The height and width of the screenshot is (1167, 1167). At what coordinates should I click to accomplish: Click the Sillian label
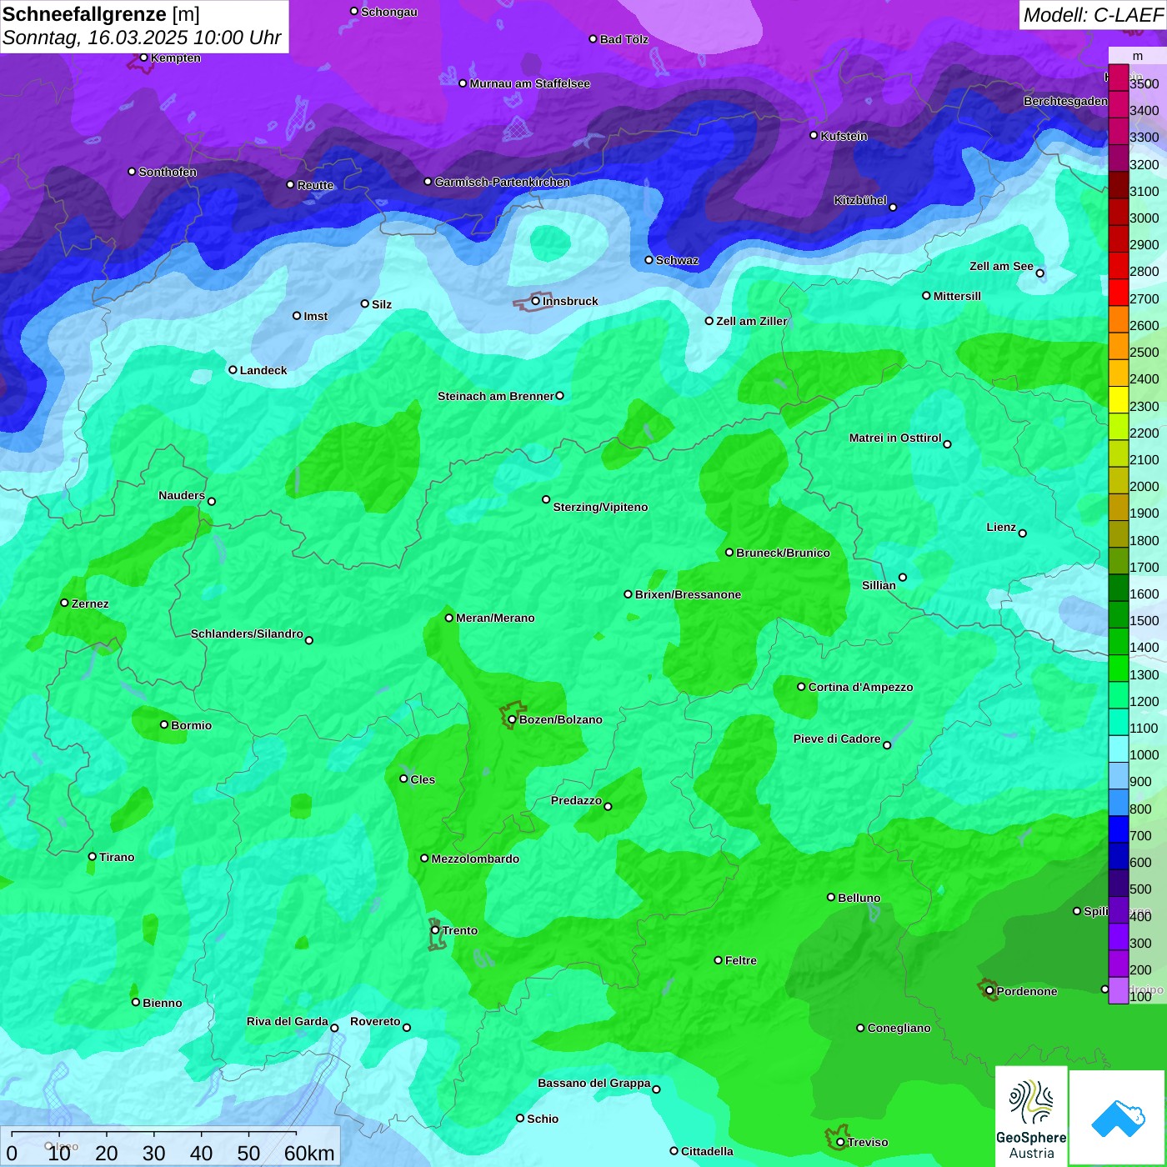[879, 585]
